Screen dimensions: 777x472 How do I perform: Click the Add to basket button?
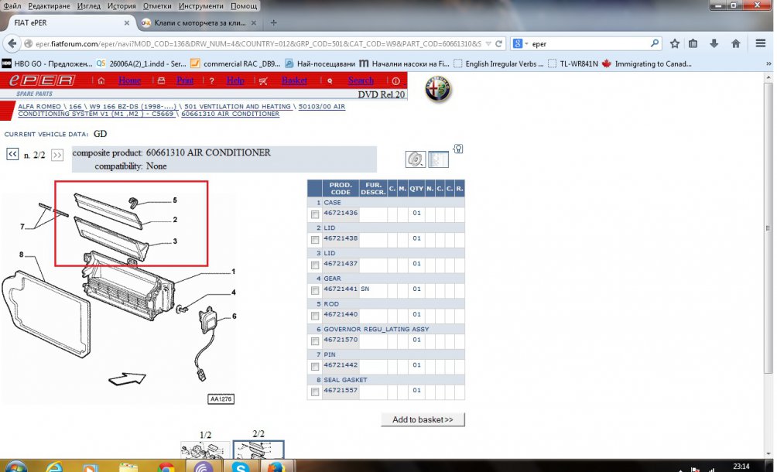tap(423, 419)
